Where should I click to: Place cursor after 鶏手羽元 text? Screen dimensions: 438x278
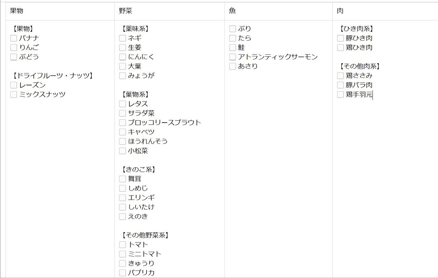coord(373,95)
